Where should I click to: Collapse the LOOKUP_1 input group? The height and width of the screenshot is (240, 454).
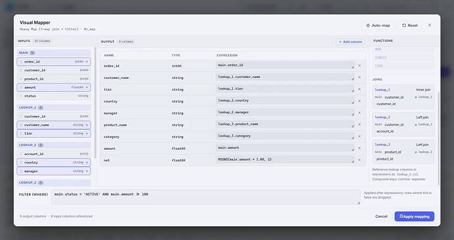[54, 108]
